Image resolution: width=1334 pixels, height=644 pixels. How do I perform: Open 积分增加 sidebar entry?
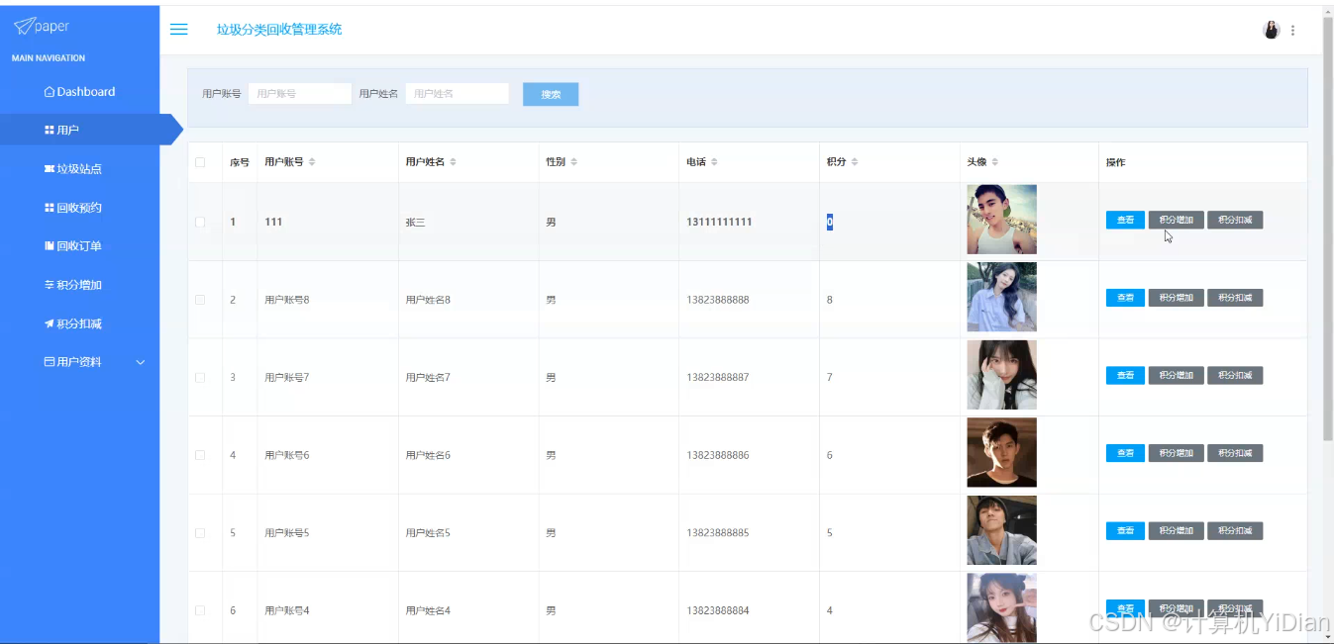[x=79, y=285]
